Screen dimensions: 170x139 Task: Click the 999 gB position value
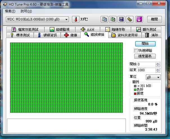click(x=151, y=121)
